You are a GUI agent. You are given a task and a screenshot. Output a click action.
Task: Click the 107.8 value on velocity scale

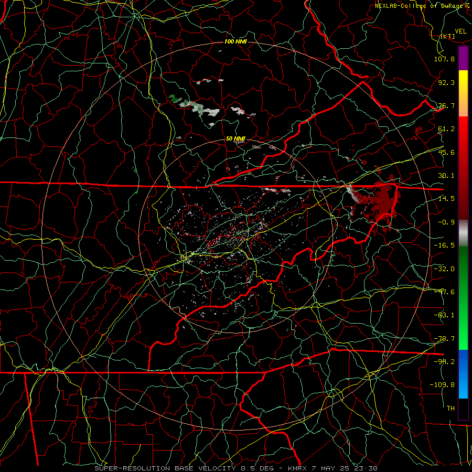[x=444, y=59]
